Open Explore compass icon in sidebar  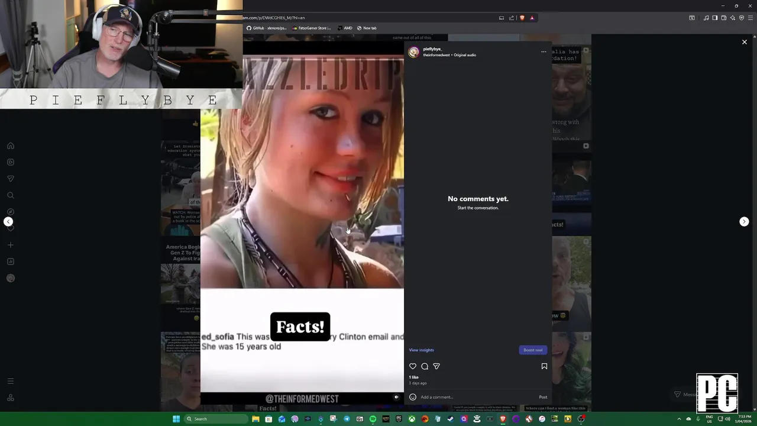[11, 212]
